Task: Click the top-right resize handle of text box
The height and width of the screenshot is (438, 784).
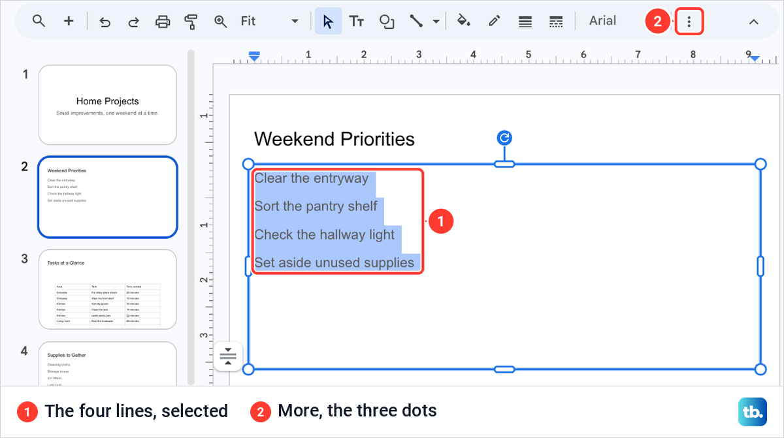Action: coord(760,164)
